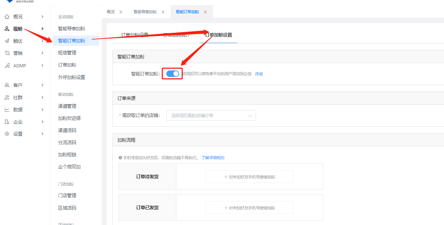Select the 订单加粉设置 tab
The height and width of the screenshot is (225, 444).
pyautogui.click(x=218, y=35)
